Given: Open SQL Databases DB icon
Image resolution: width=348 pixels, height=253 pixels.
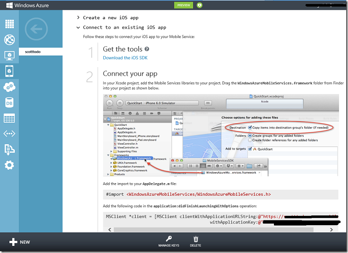Looking at the screenshot, I should coord(9,103).
